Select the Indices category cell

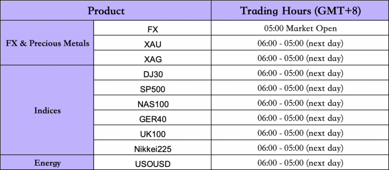tap(47, 111)
